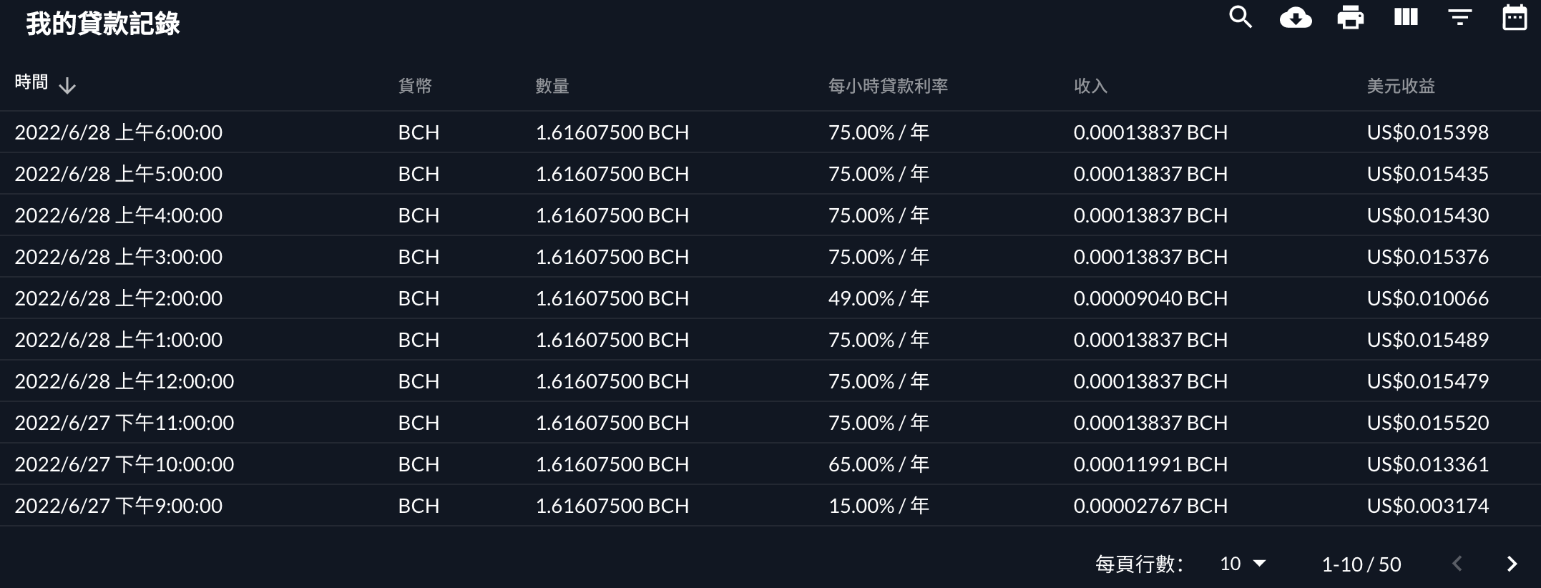Expand the rows-per-page dropdown showing 10
Viewport: 1541px width, 588px height.
point(1243,564)
